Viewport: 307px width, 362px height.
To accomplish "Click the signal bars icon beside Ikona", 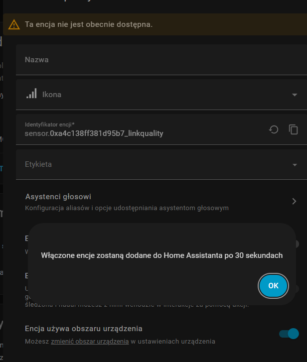I will click(x=31, y=94).
